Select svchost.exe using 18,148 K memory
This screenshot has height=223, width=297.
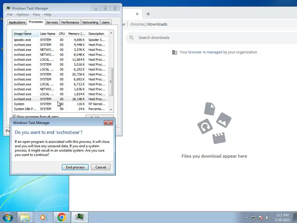tap(60, 99)
